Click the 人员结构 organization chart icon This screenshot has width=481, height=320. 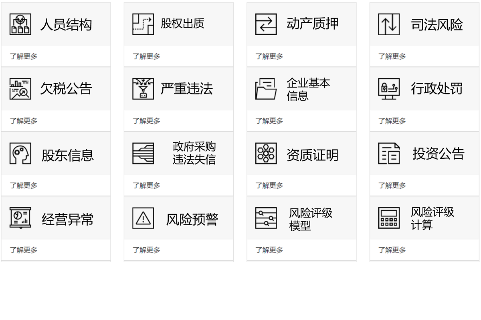(x=20, y=24)
